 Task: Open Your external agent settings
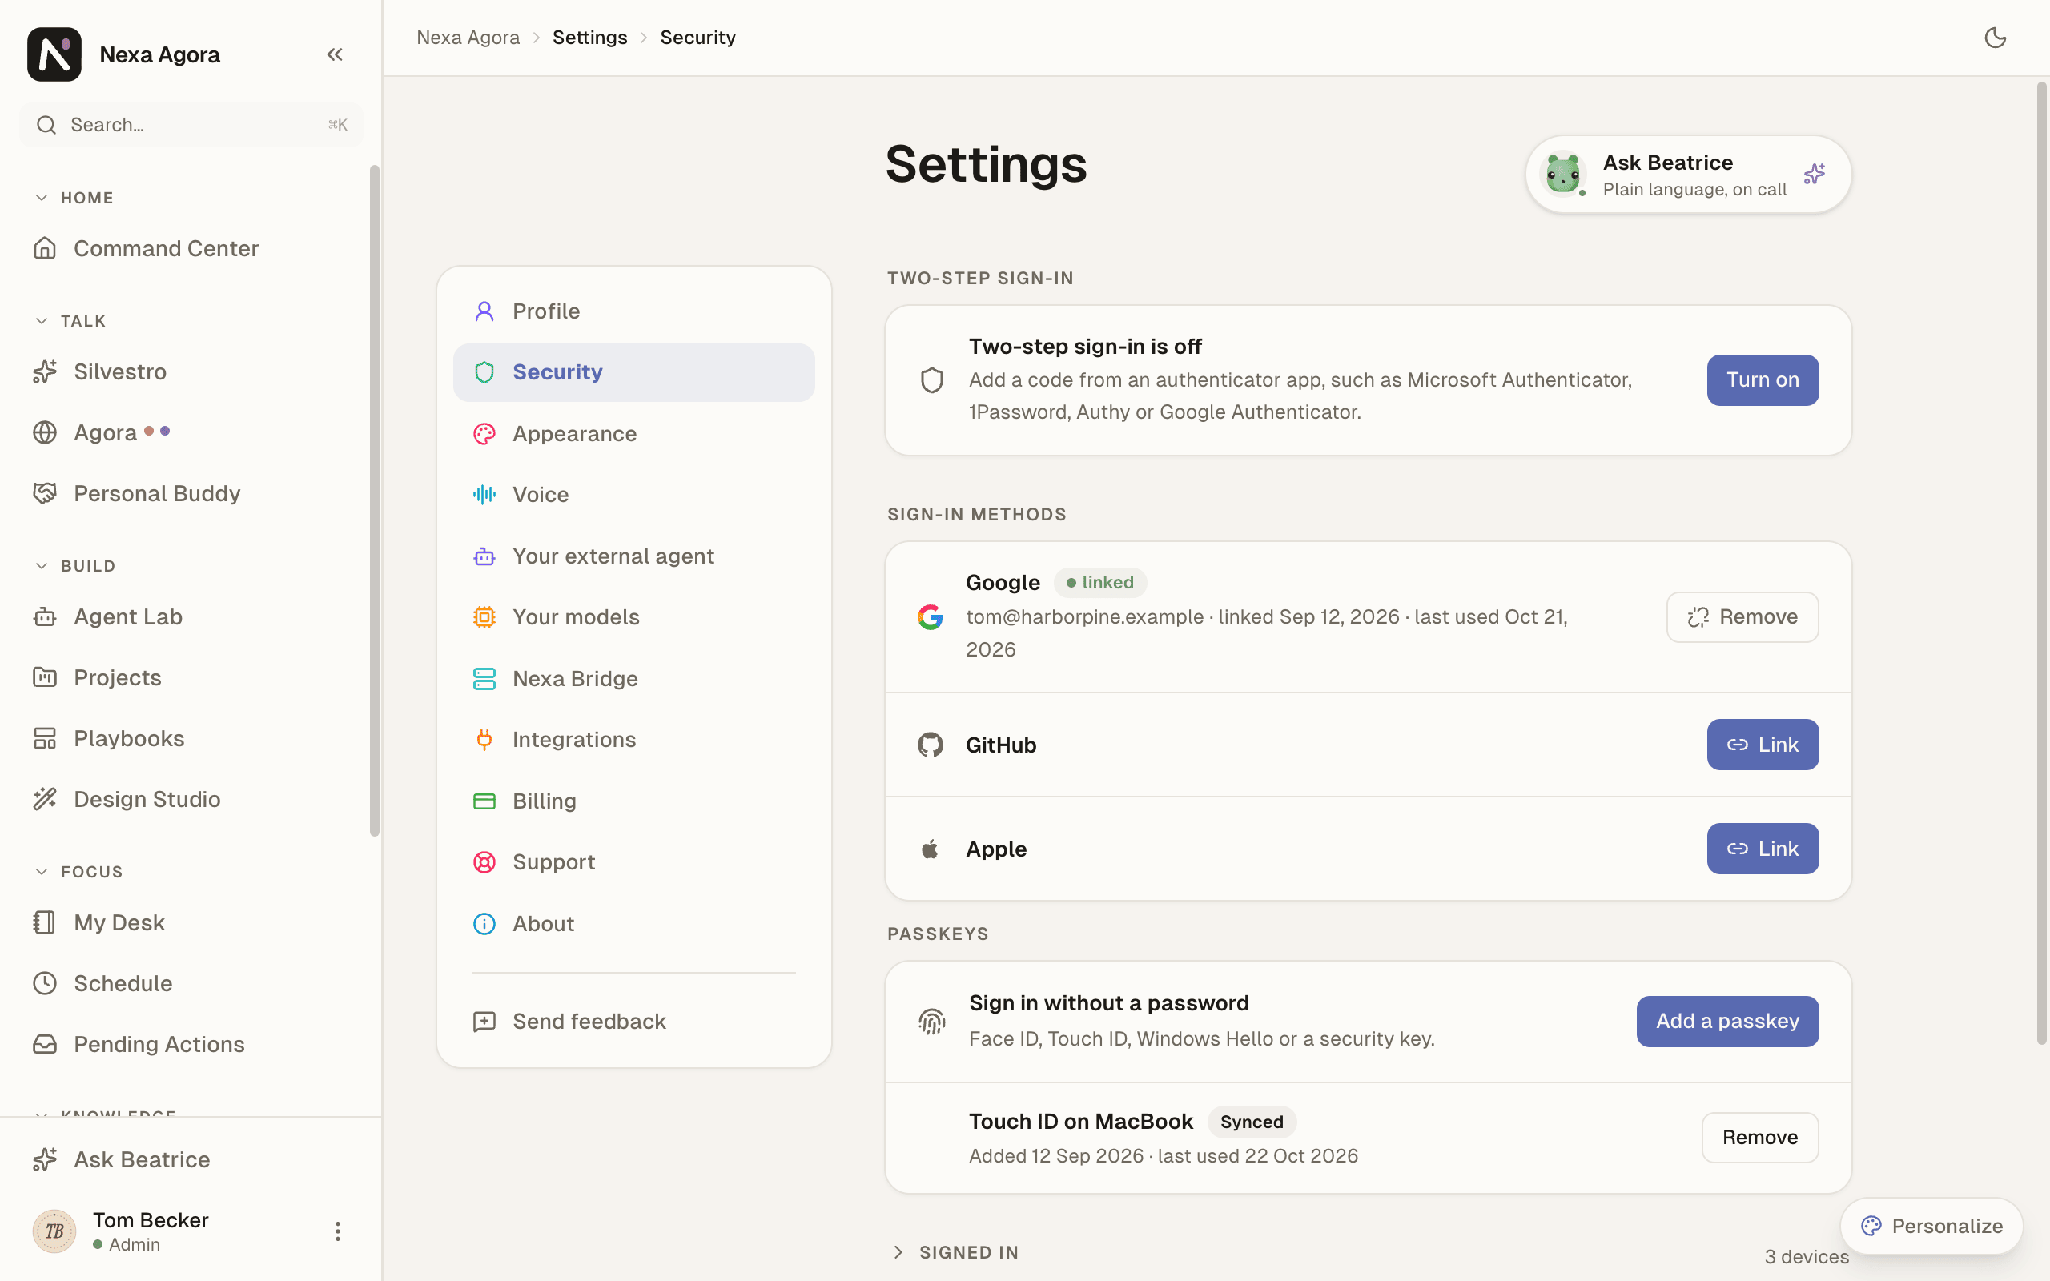point(633,556)
